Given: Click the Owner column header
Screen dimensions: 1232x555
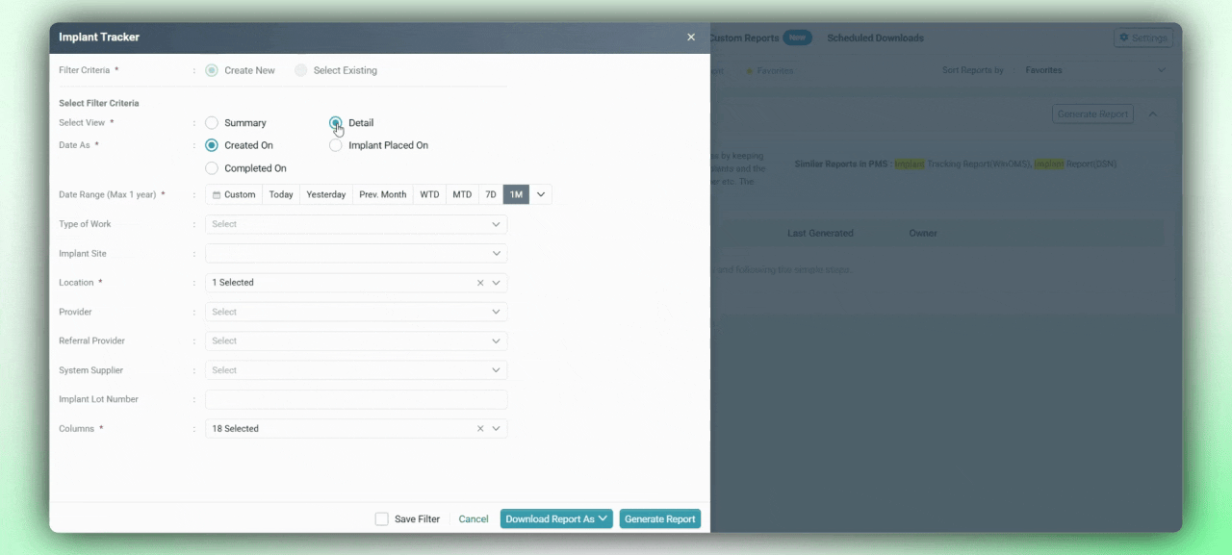Looking at the screenshot, I should tap(923, 234).
